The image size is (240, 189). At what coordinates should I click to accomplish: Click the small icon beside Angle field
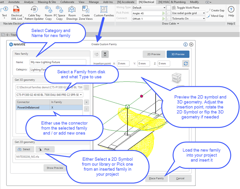[169, 13]
